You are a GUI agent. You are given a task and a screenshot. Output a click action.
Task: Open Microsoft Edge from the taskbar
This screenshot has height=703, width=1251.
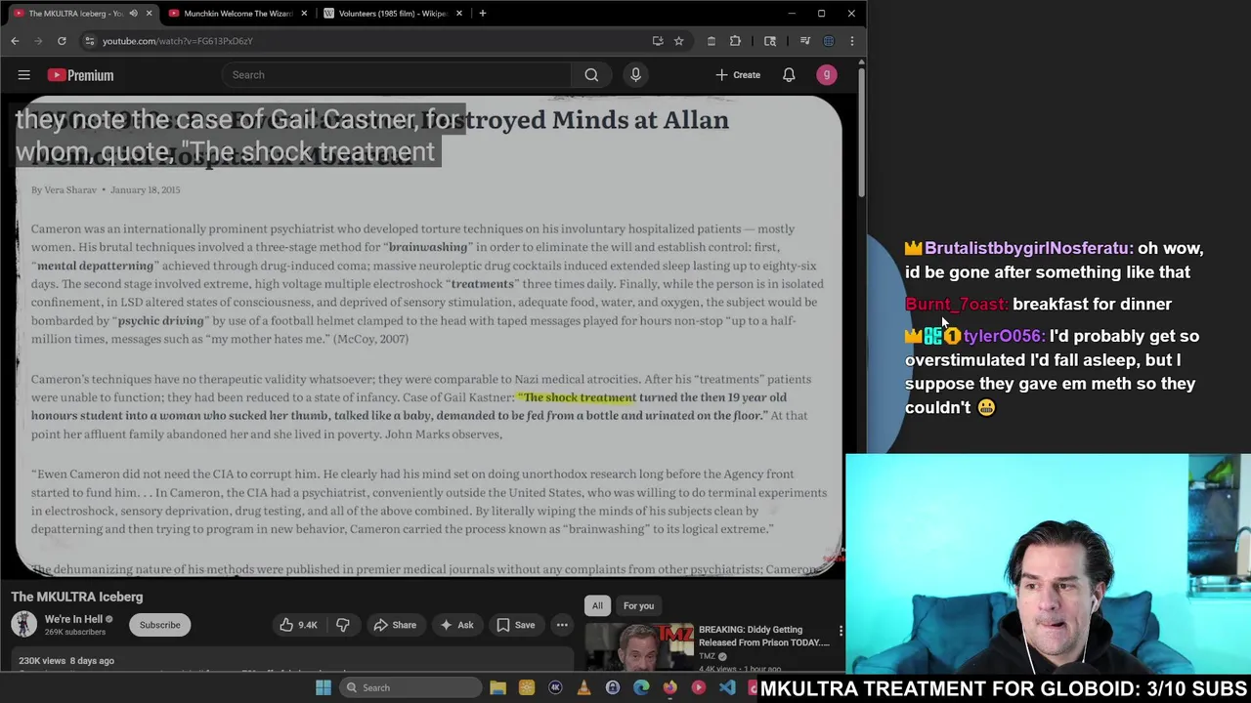[641, 687]
